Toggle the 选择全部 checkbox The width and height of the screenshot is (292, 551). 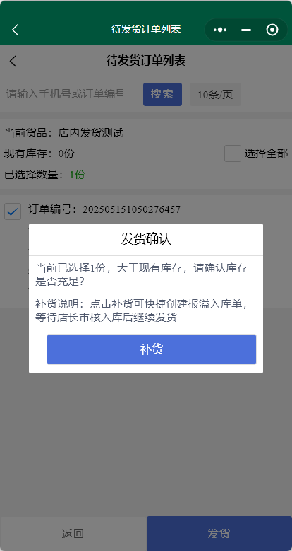click(x=233, y=153)
